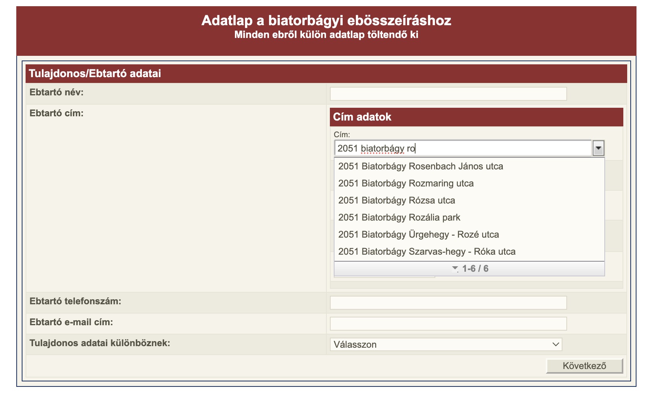Click the Ebtartó név label

[x=57, y=92]
